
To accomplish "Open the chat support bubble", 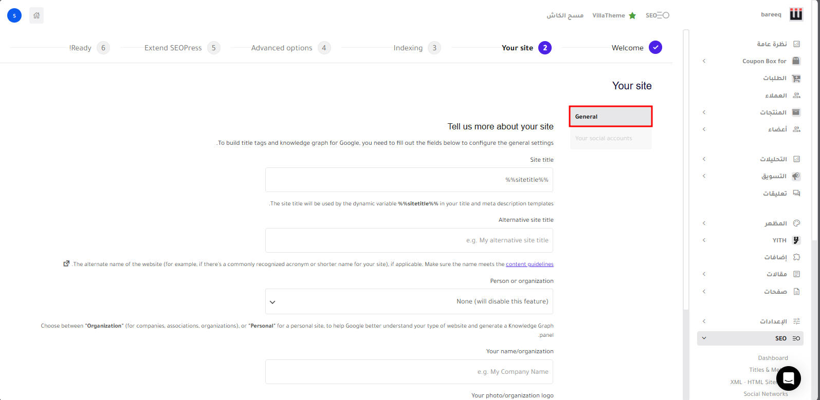I will (x=788, y=378).
